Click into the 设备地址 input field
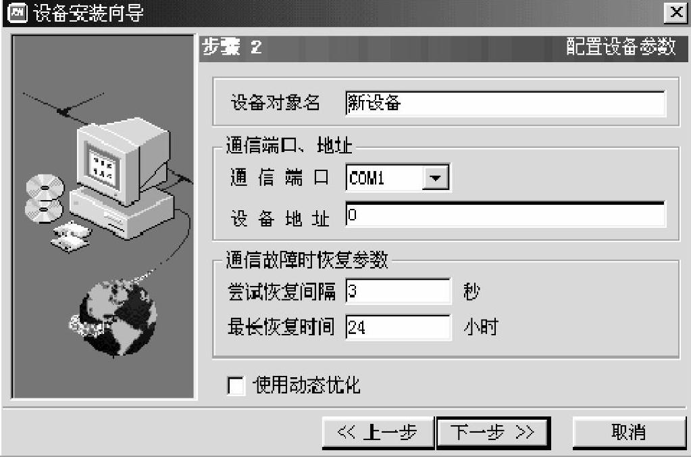 505,215
